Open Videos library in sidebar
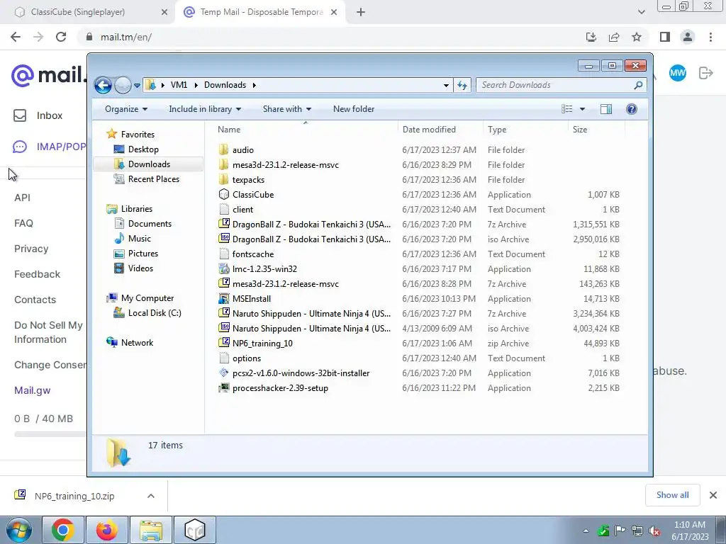 [140, 268]
